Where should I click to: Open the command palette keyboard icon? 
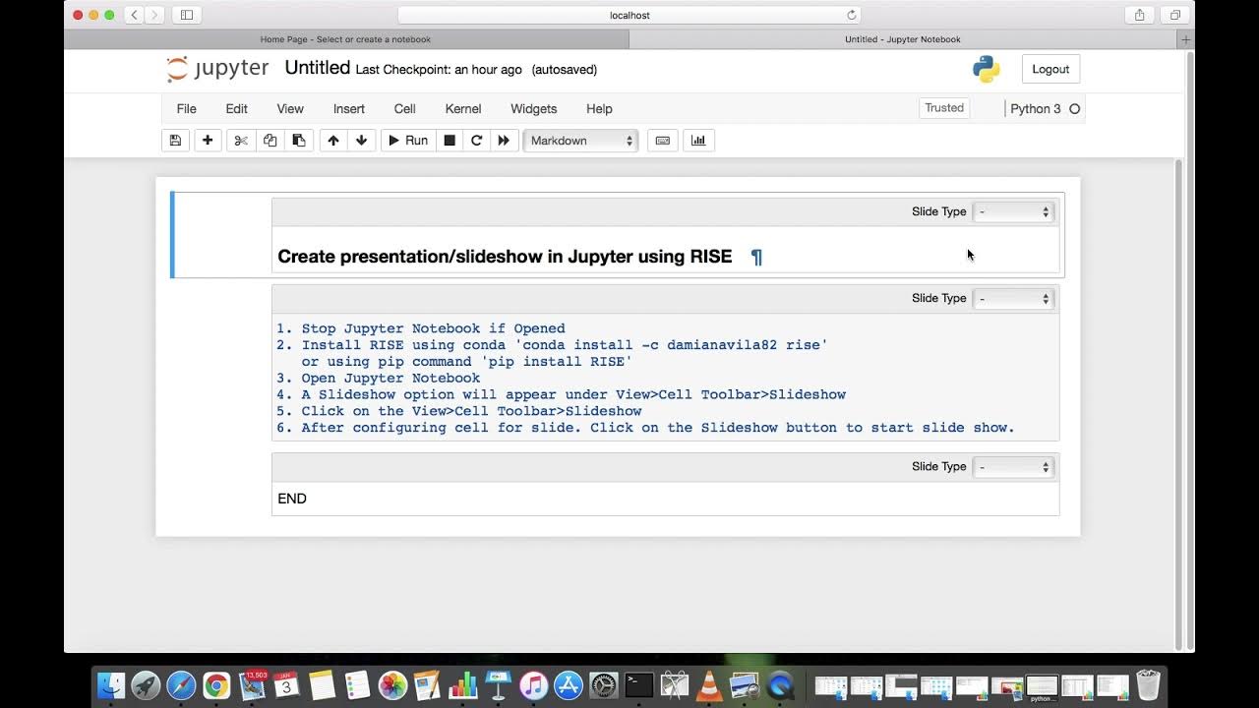click(x=663, y=141)
